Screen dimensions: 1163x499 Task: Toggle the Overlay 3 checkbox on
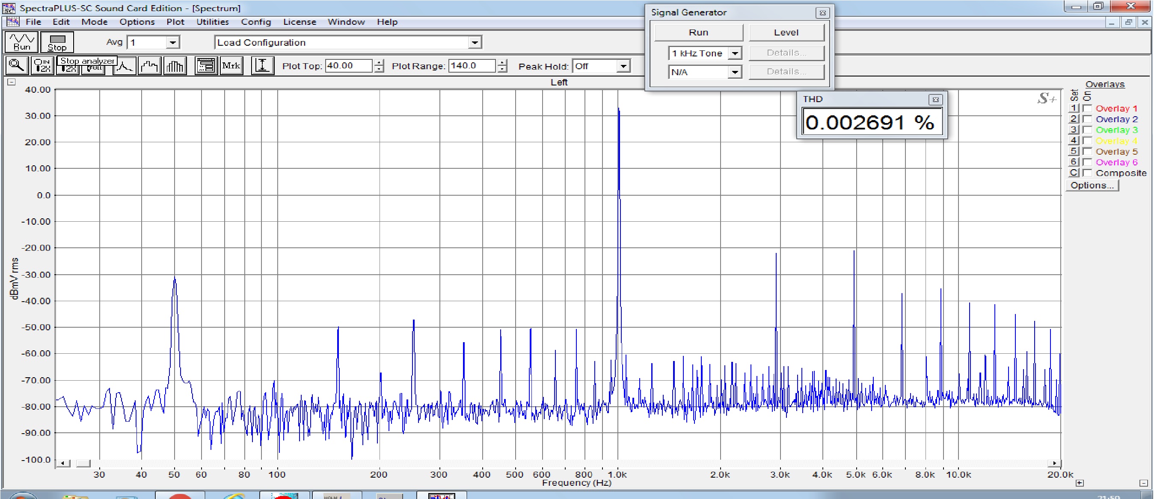coord(1088,130)
